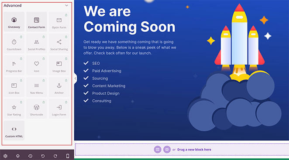Select the 'We are Coming Soon' headline
289x160 pixels.
129,19
